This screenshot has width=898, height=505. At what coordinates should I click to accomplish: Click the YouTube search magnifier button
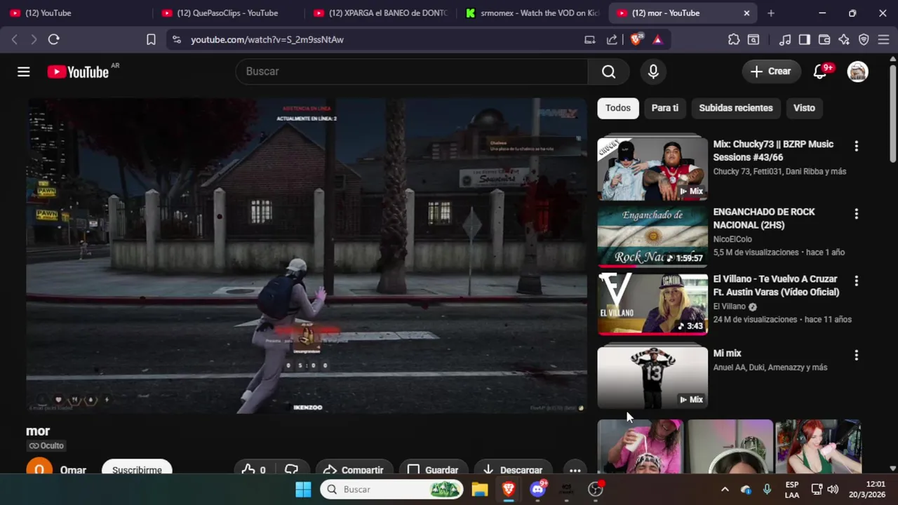point(608,72)
